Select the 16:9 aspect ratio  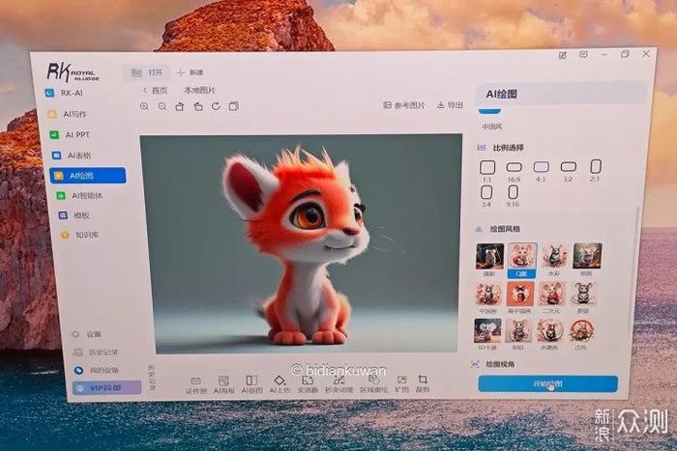pyautogui.click(x=514, y=171)
